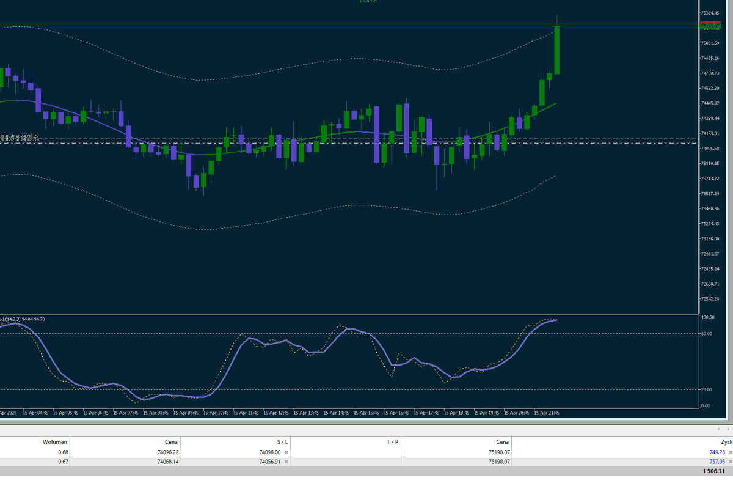Close the trade showing 749.26 profit via ×
The height and width of the screenshot is (483, 733).
pos(731,452)
